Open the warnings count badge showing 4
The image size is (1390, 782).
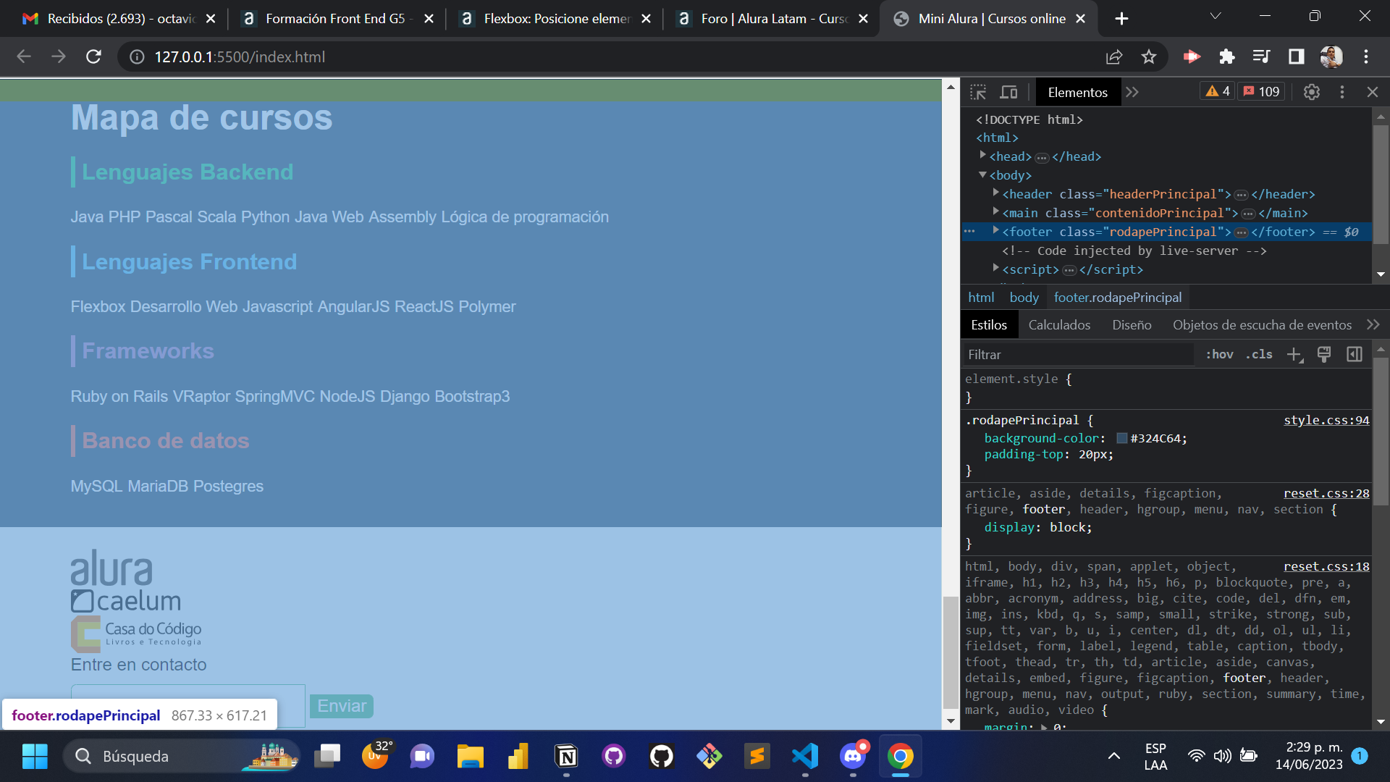coord(1217,91)
